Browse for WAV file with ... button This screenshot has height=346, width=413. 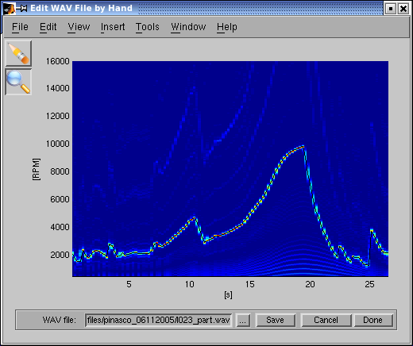click(243, 320)
